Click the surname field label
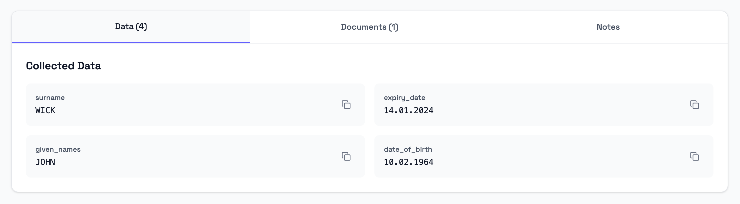 50,98
